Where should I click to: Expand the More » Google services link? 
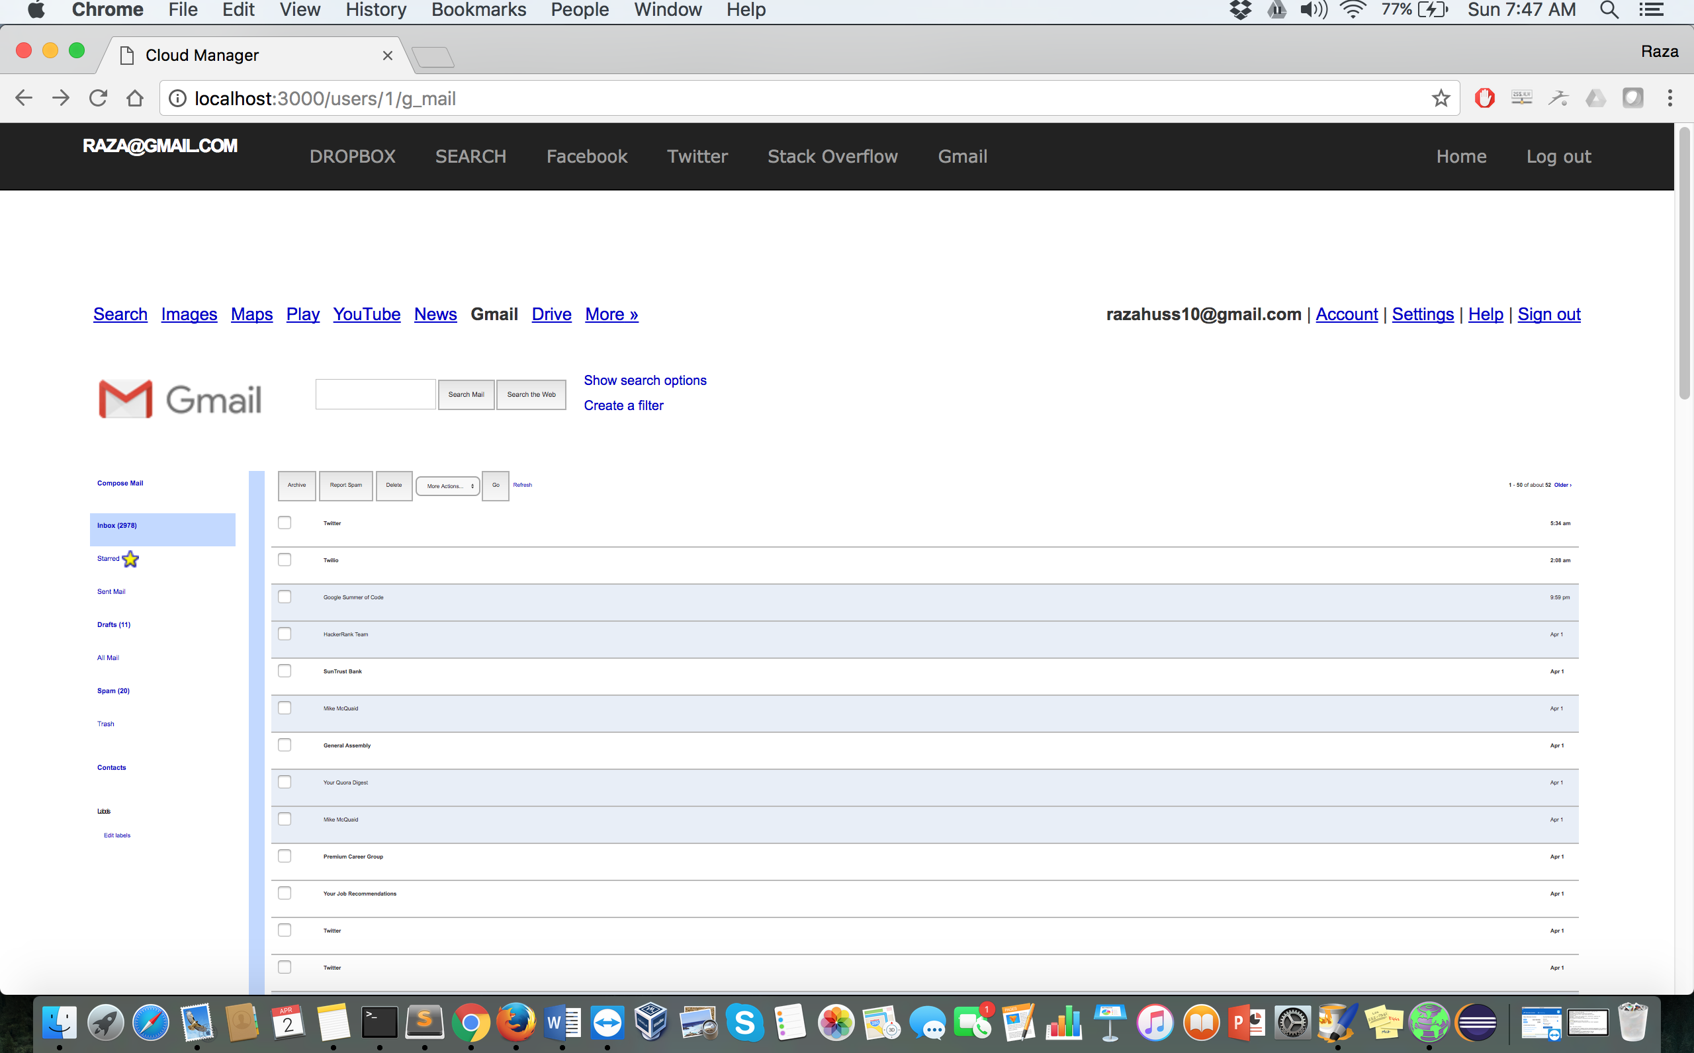coord(611,314)
